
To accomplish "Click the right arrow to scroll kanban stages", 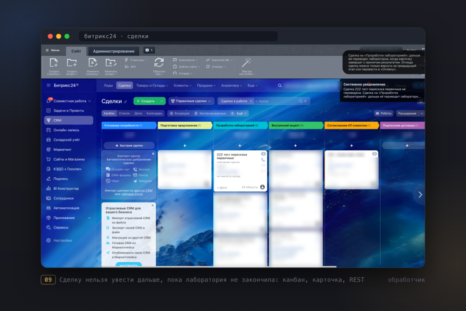I will click(420, 195).
